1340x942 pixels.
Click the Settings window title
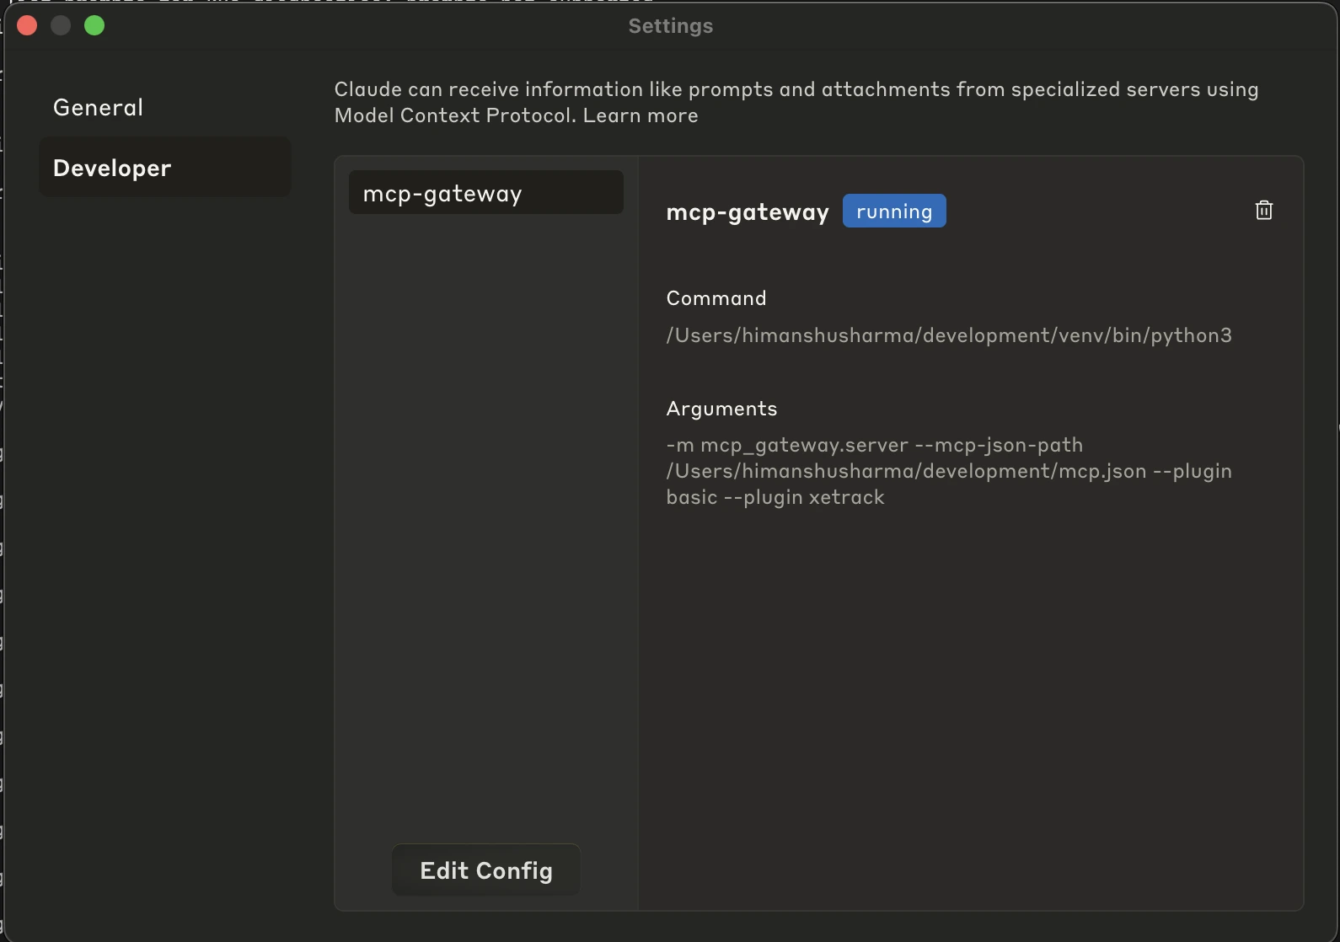pyautogui.click(x=671, y=26)
